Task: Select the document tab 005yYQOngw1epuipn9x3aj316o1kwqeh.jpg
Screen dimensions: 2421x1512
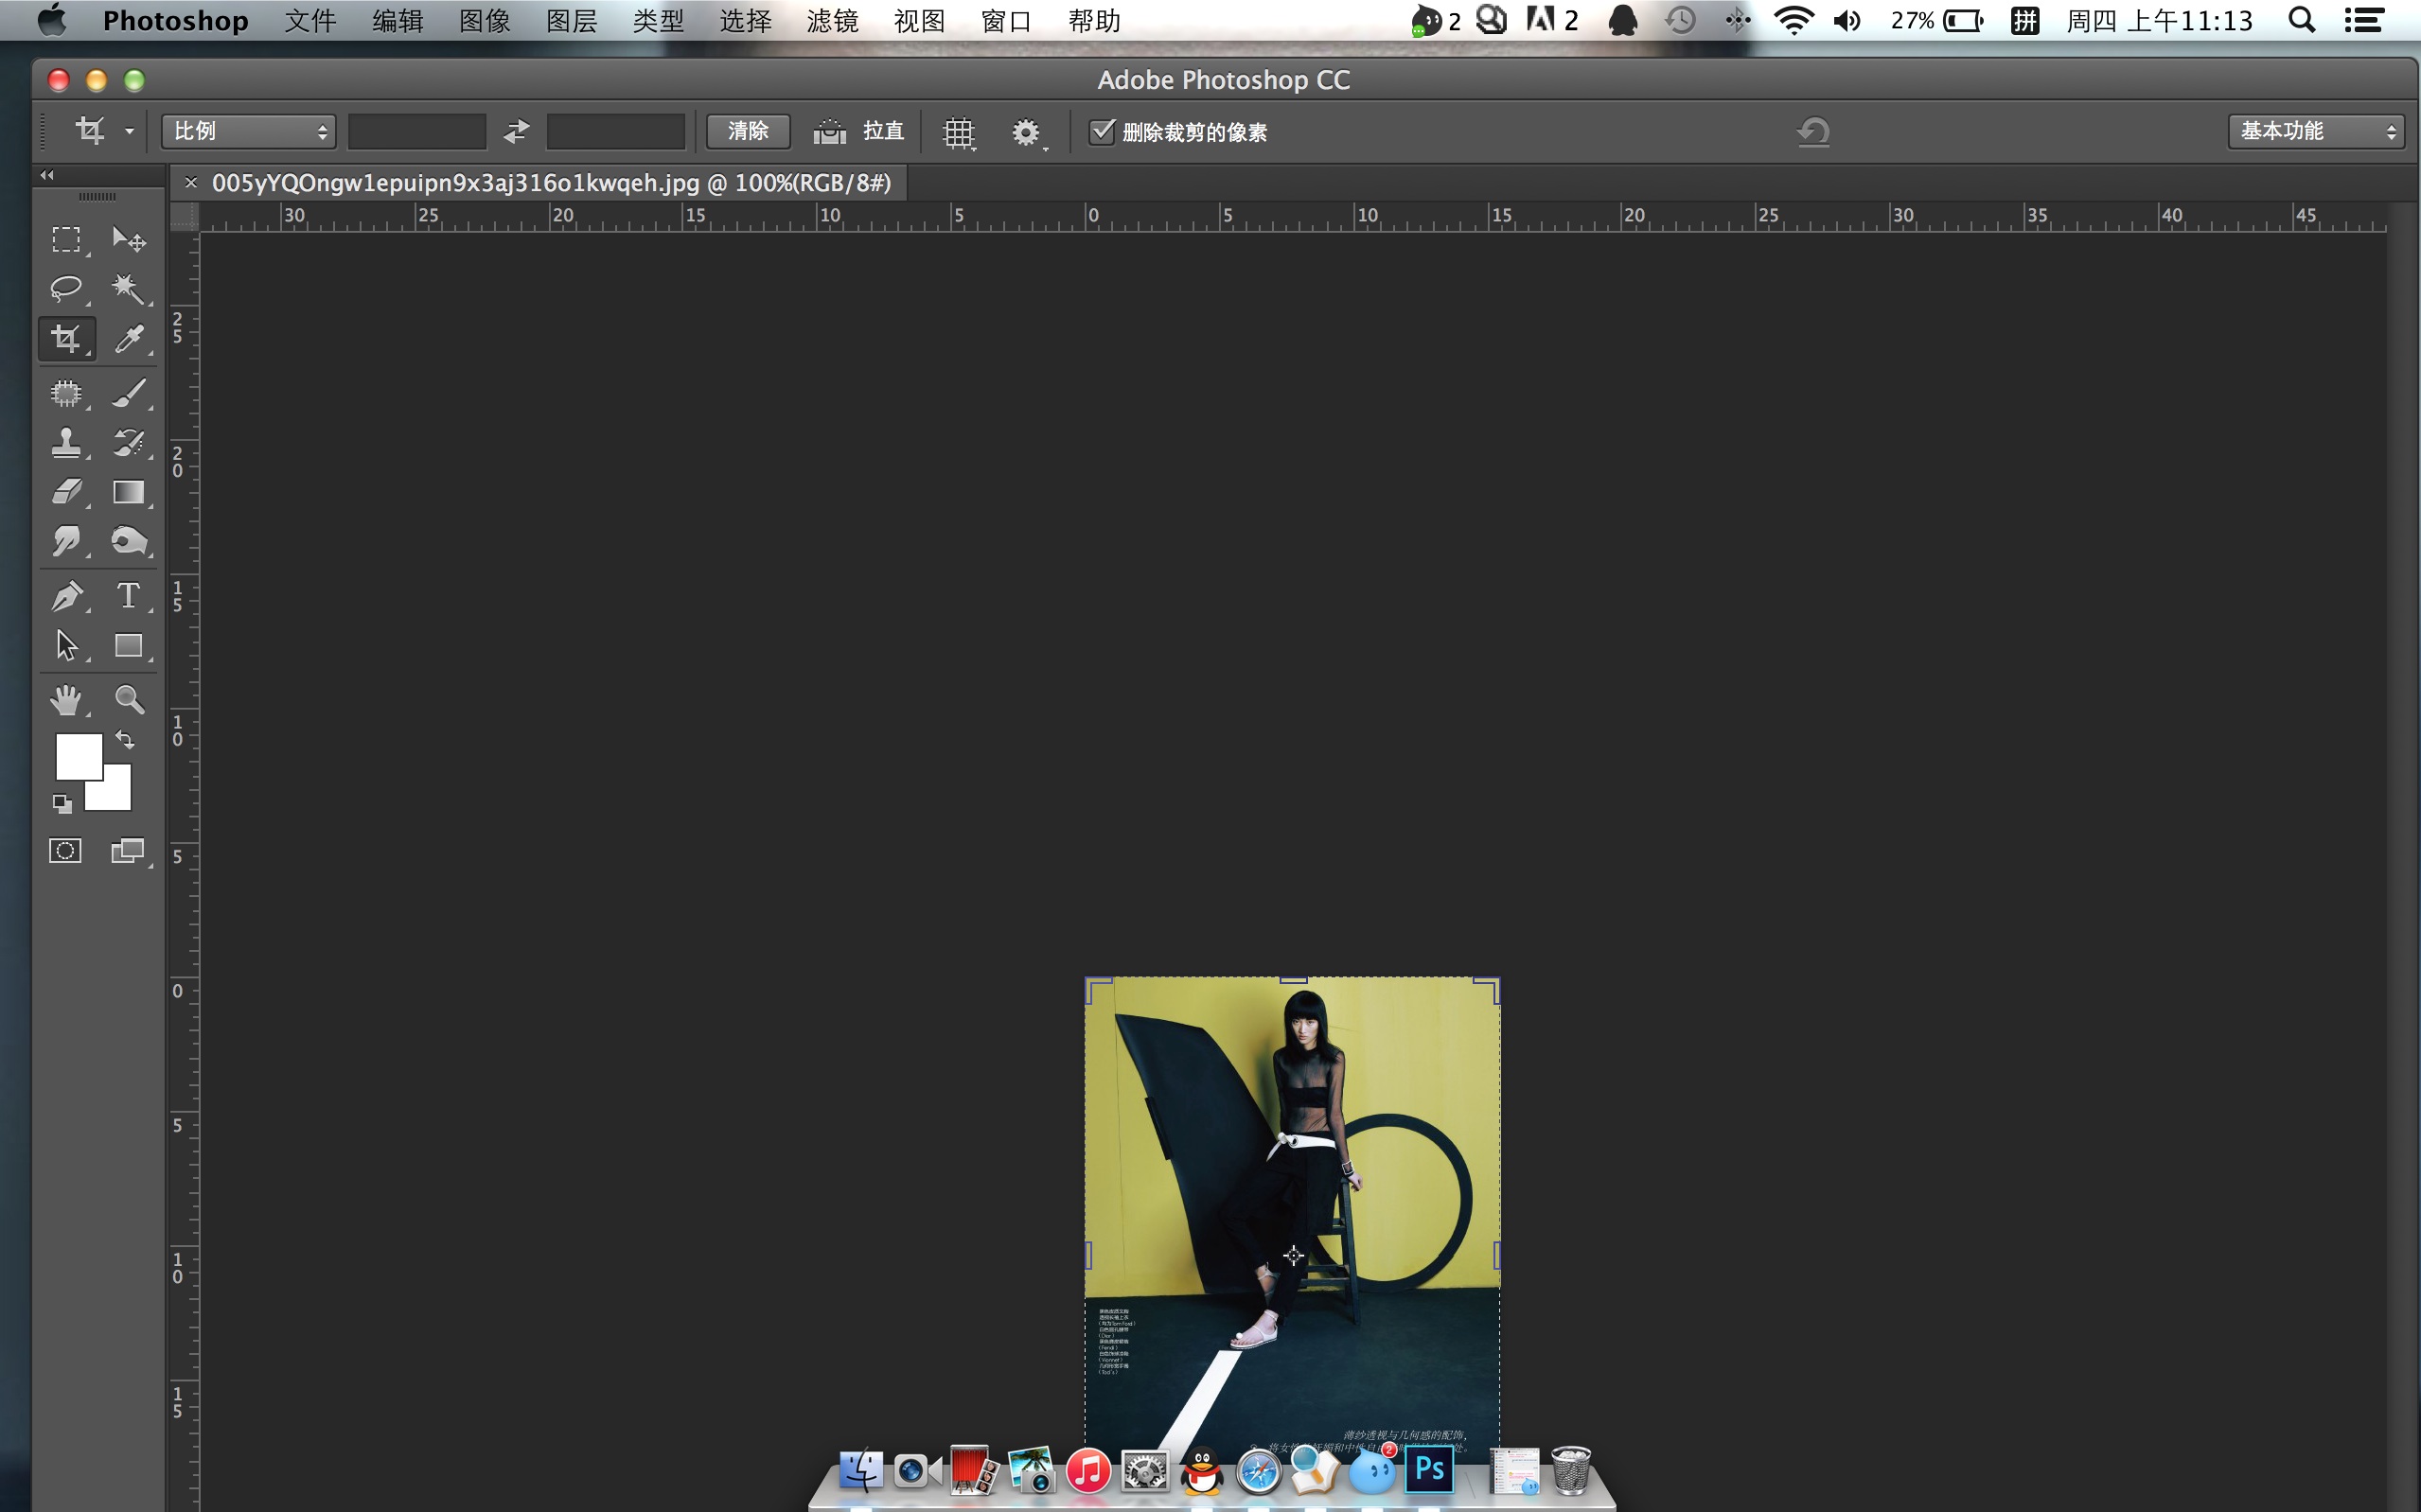Action: coord(551,183)
